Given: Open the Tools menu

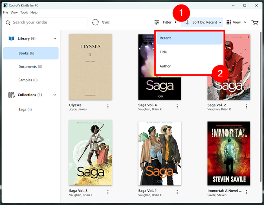Looking at the screenshot, I should tap(24, 13).
